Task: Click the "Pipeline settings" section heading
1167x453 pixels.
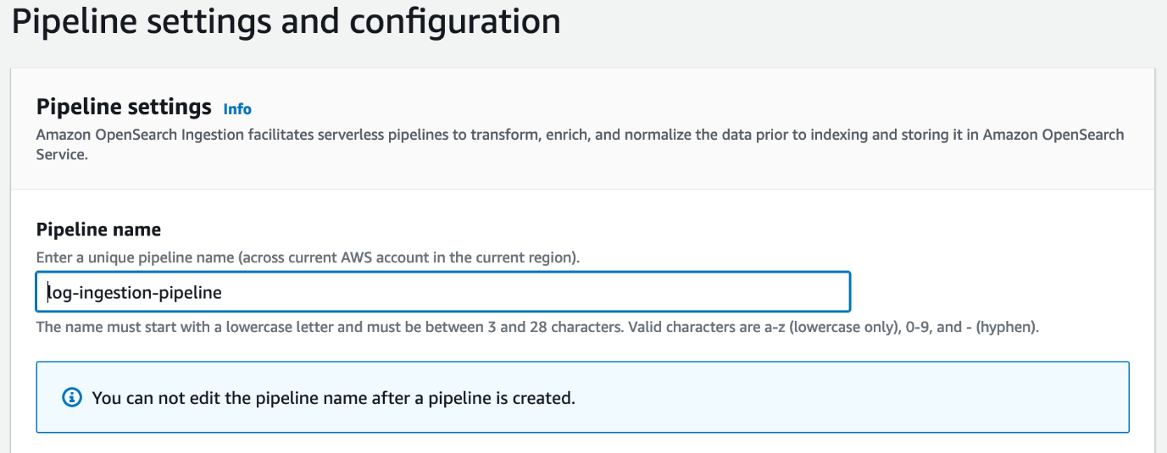Action: point(124,108)
